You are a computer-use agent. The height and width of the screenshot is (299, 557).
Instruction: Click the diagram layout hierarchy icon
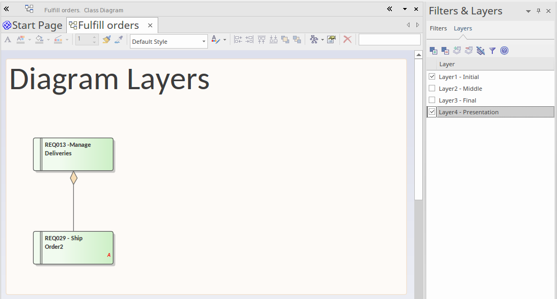[314, 40]
